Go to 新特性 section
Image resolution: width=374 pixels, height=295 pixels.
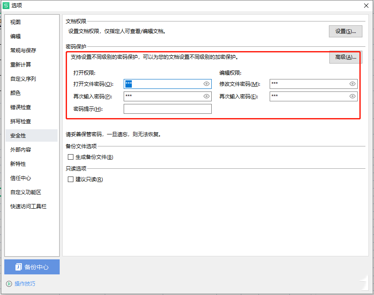31,164
